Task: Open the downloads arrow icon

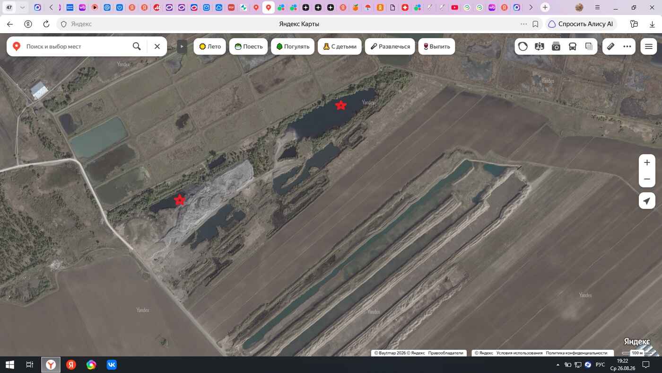Action: (652, 24)
